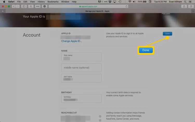195x122 pixels.
Task: Click the middle name (optional) field
Action: coord(81,68)
